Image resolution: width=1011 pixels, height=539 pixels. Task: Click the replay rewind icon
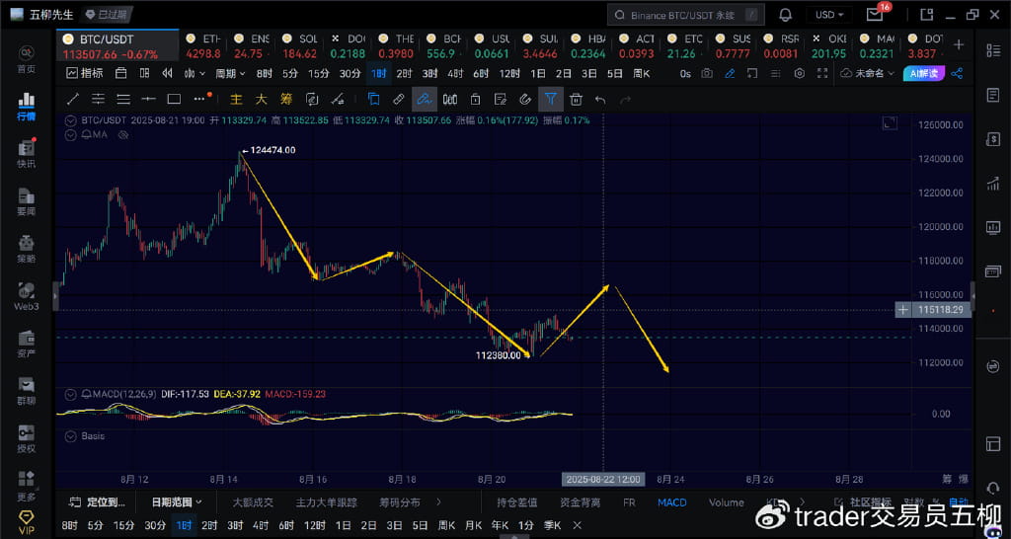pyautogui.click(x=168, y=73)
